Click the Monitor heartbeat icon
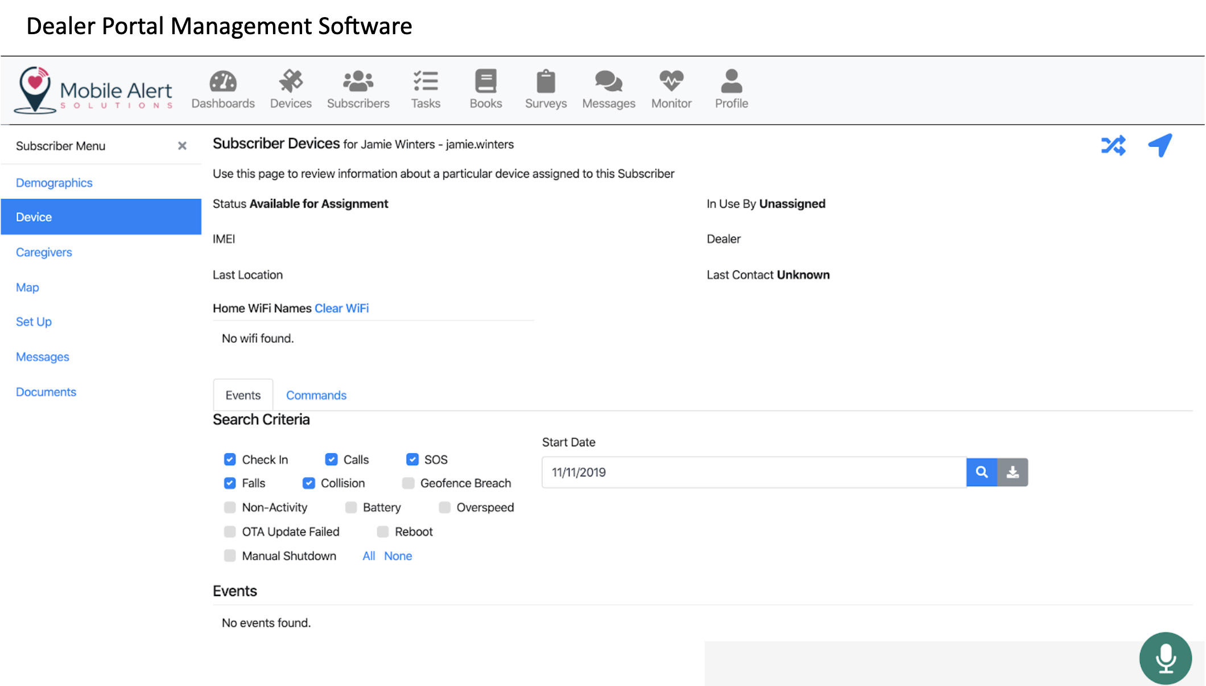Viewport: 1206px width, 686px height. [x=671, y=82]
